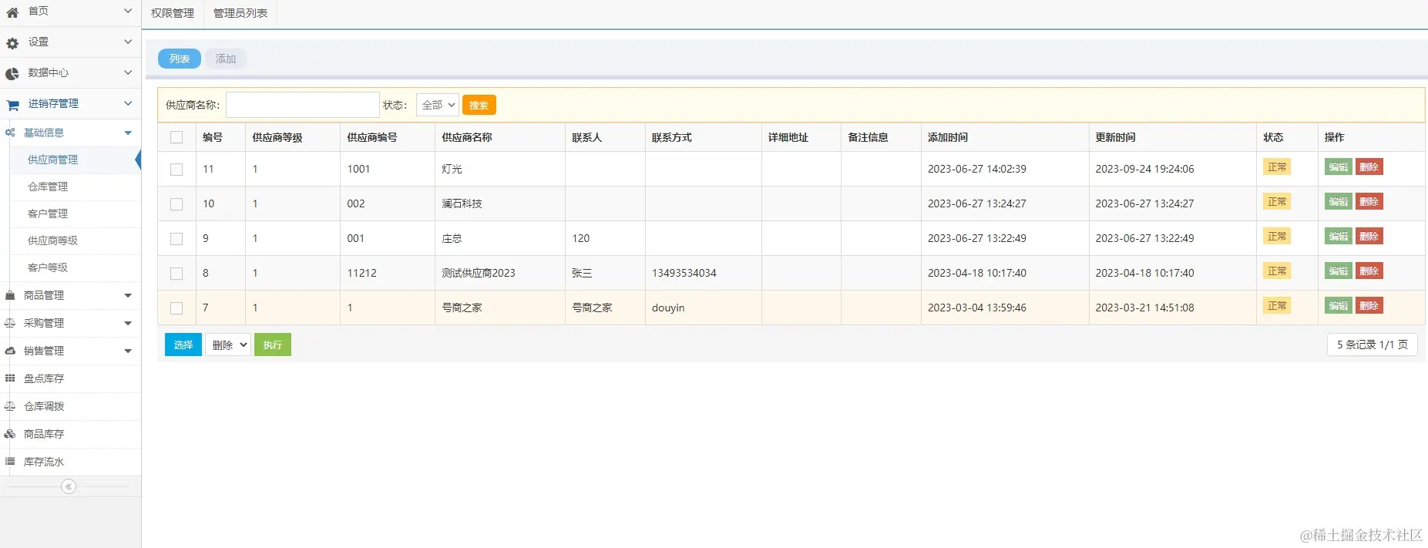The image size is (1428, 548).
Task: Check the row for supplier 澜石科技
Action: click(x=176, y=204)
